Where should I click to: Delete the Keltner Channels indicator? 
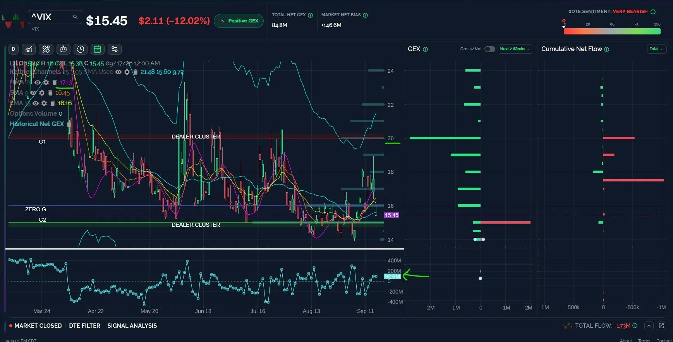(x=136, y=72)
